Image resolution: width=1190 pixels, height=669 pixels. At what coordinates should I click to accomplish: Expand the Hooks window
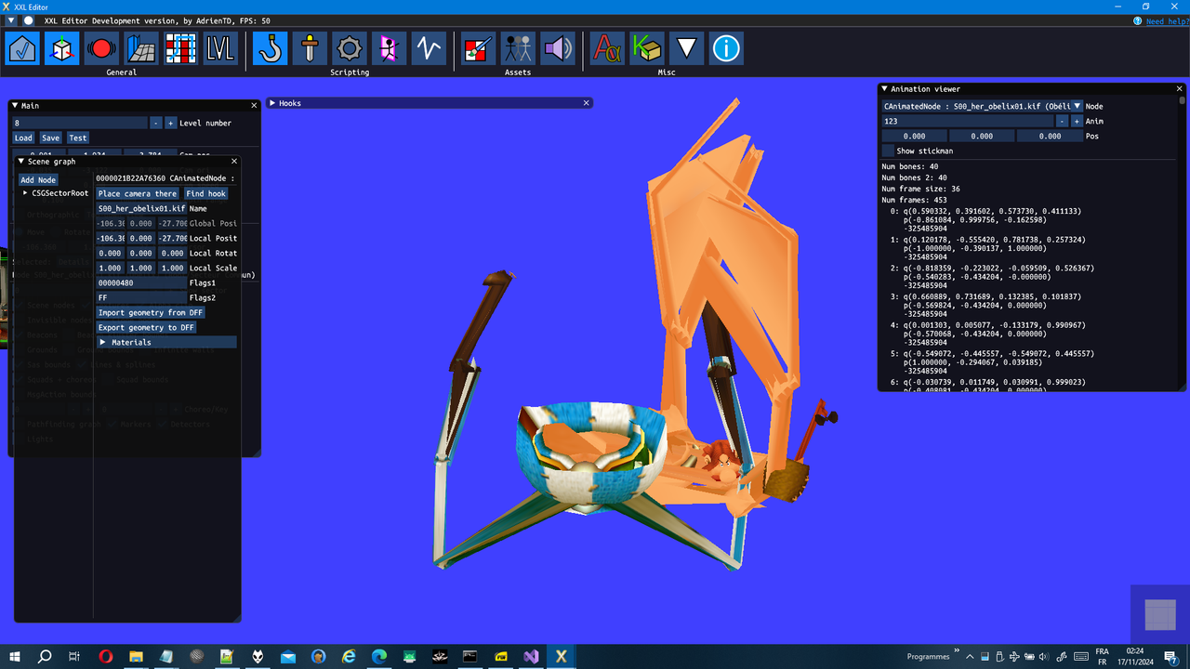point(272,103)
